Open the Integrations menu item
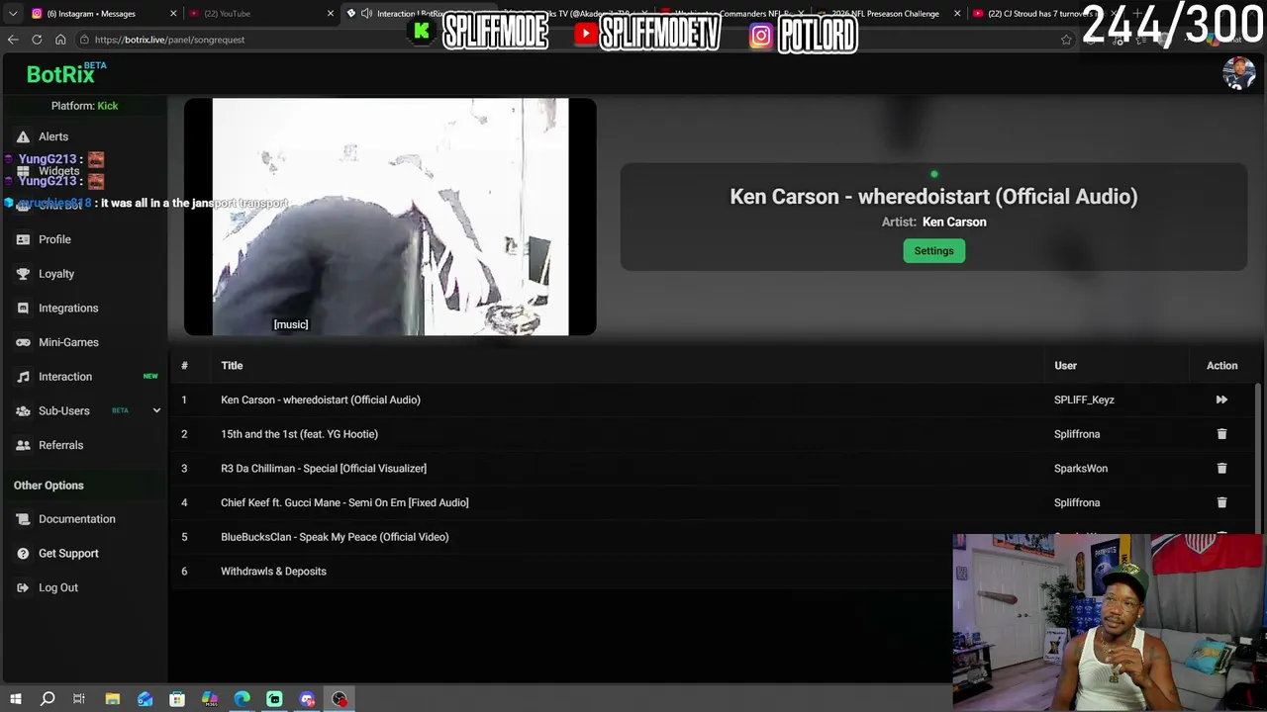This screenshot has width=1267, height=712. pos(68,309)
